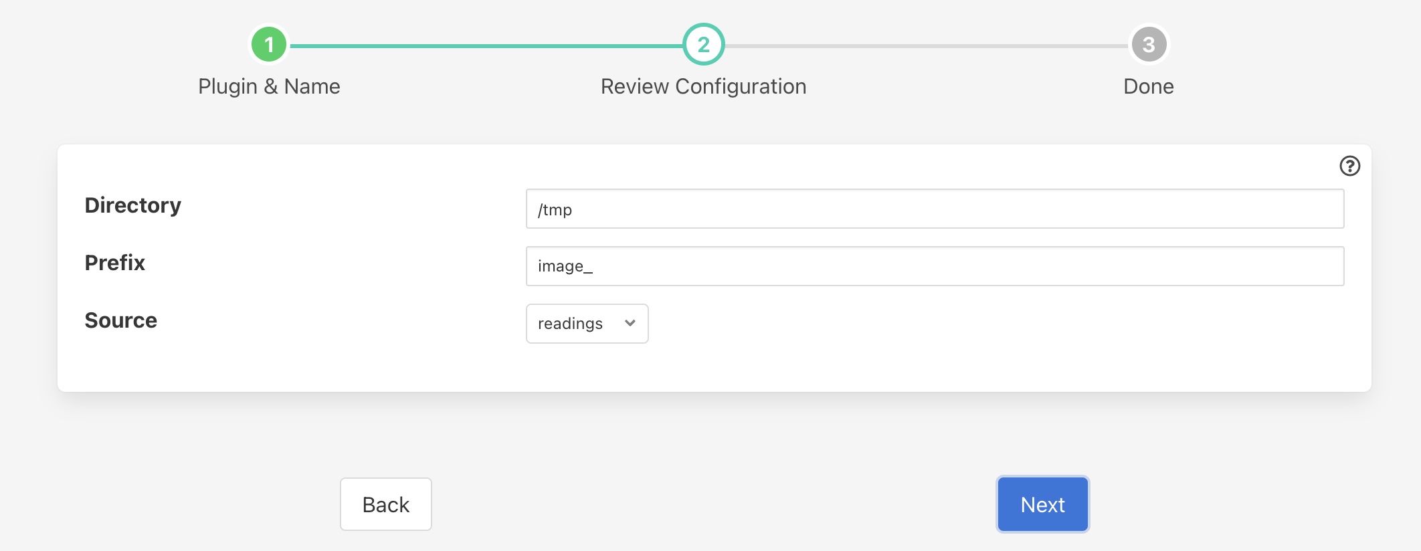The width and height of the screenshot is (1421, 551).
Task: Focus the Prefix field containing image_
Action: click(x=935, y=266)
